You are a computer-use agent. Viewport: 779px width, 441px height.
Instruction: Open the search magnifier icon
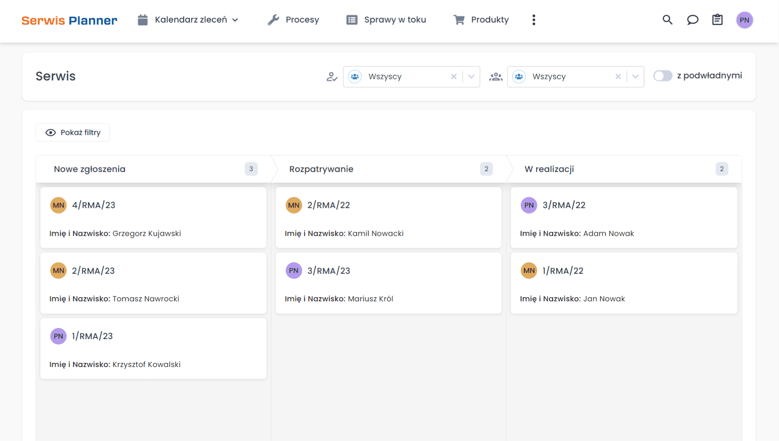pyautogui.click(x=667, y=20)
